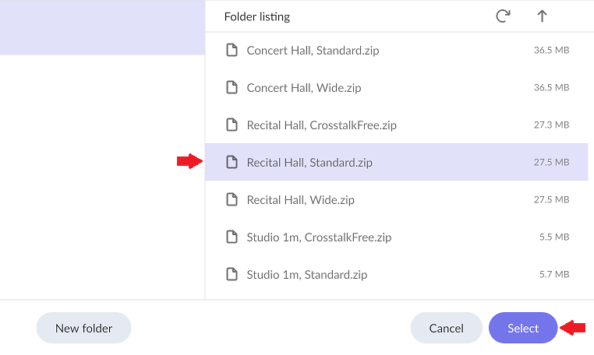Screen dimensions: 594x355
Task: Click the Recital Hall, Standard.zip file name
Action: pyautogui.click(x=309, y=163)
